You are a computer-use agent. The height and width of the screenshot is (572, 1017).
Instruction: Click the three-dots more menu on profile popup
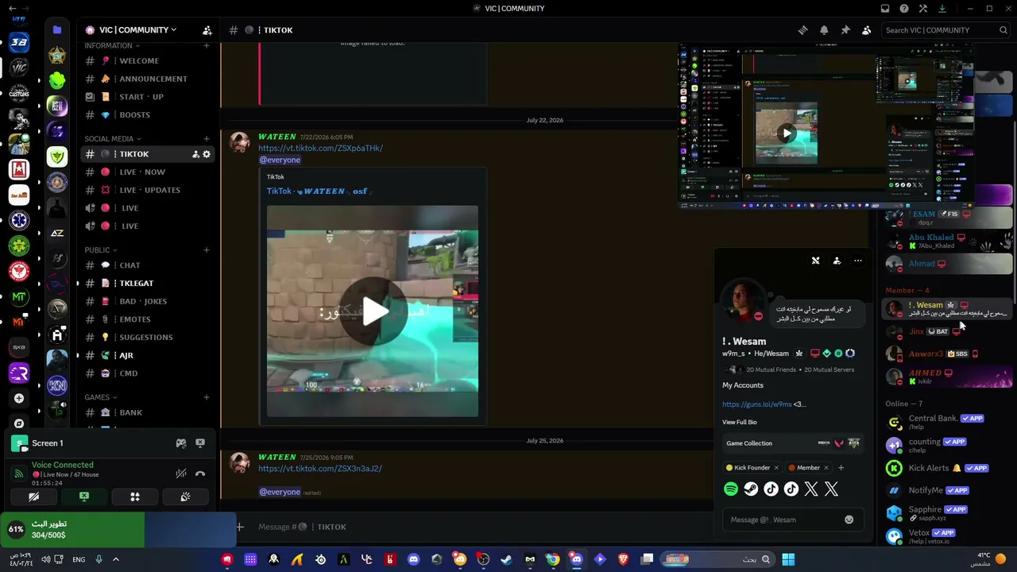(858, 261)
